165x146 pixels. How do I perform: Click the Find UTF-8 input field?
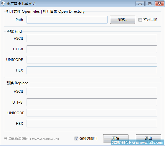(92, 49)
